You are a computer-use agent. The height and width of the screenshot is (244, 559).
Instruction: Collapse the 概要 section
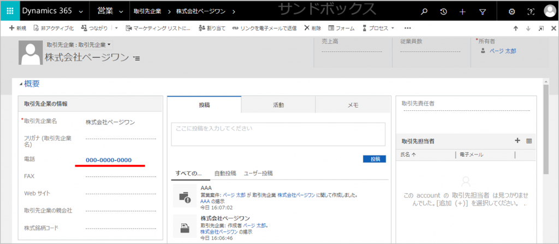(x=22, y=84)
